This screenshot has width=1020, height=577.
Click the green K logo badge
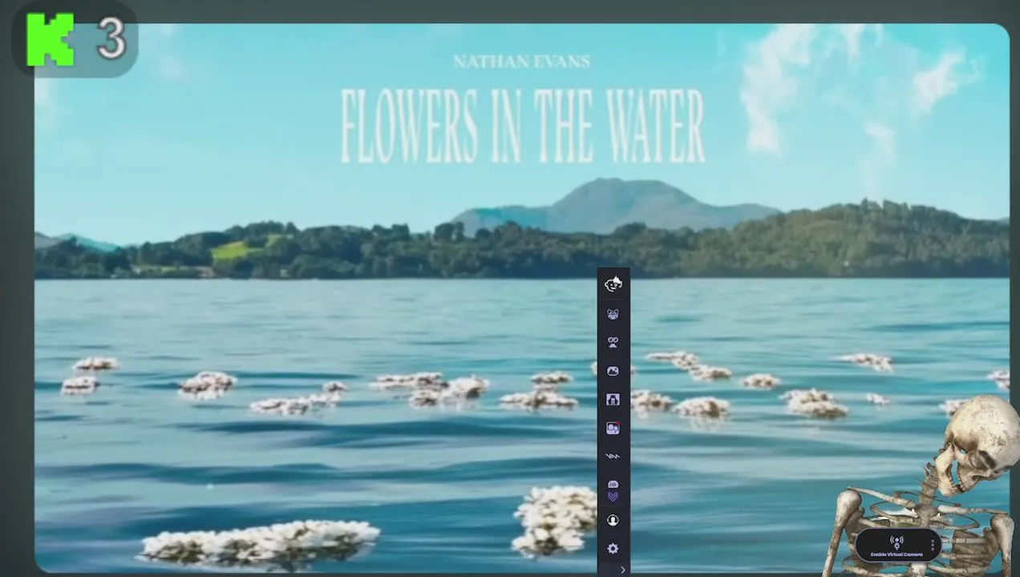pos(50,38)
